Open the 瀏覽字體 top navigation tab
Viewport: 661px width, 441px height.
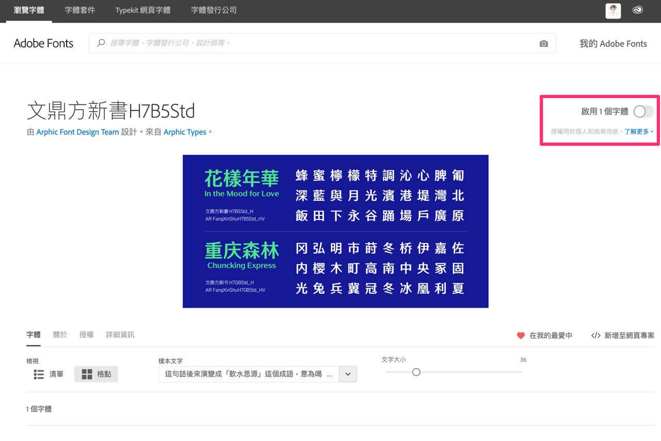29,10
